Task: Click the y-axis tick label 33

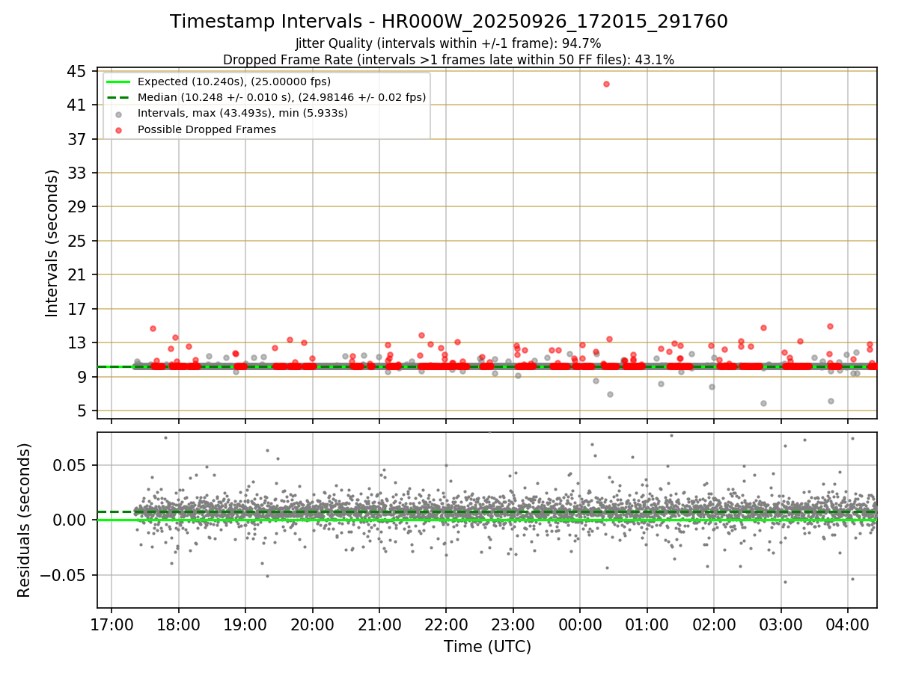Action: click(77, 173)
